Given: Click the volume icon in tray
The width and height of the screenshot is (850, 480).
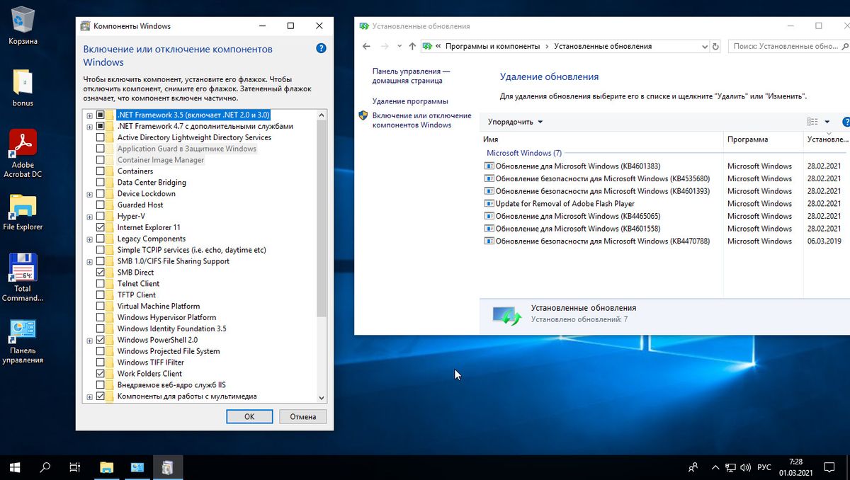Looking at the screenshot, I should 746,467.
